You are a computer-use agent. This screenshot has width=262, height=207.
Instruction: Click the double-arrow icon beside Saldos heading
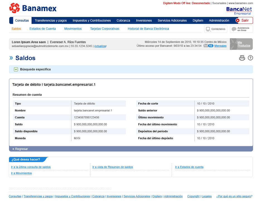11,58
